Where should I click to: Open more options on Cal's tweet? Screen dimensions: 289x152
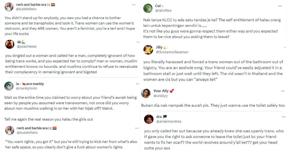(x=280, y=6)
